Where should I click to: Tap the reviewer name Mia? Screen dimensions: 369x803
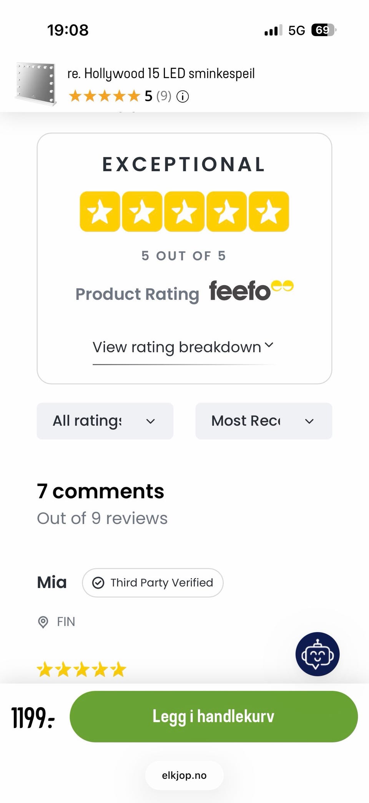click(x=52, y=583)
